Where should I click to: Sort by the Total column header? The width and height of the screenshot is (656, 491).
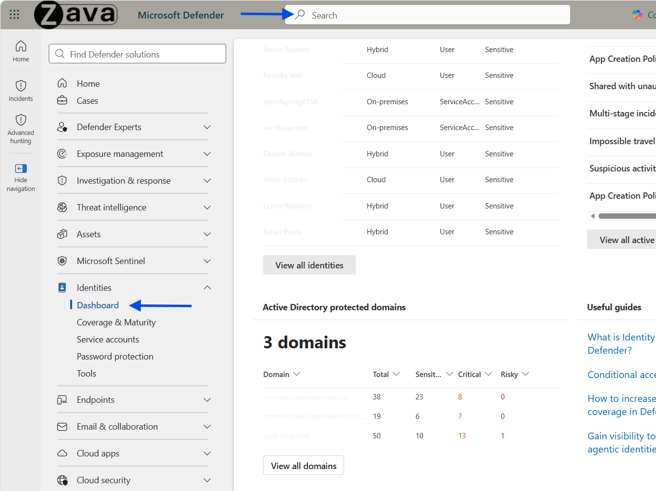(x=386, y=374)
